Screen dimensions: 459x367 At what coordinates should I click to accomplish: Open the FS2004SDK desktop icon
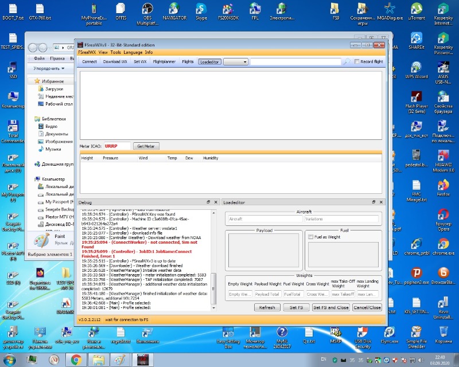pyautogui.click(x=228, y=11)
